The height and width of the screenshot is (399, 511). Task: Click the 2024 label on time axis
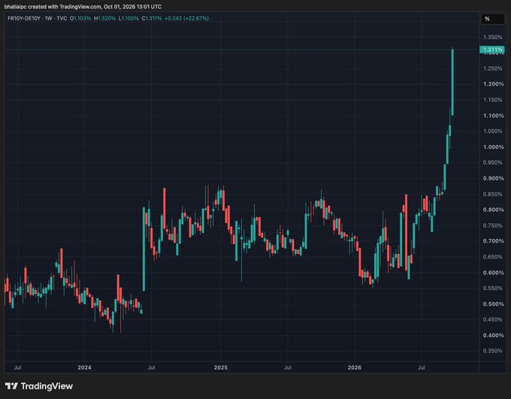tap(84, 367)
